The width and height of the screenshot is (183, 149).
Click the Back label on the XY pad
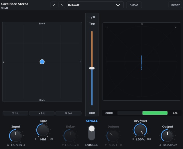pyautogui.click(x=42, y=100)
